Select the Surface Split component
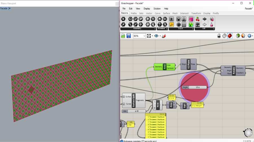The width and height of the screenshot is (254, 142). tap(134, 100)
